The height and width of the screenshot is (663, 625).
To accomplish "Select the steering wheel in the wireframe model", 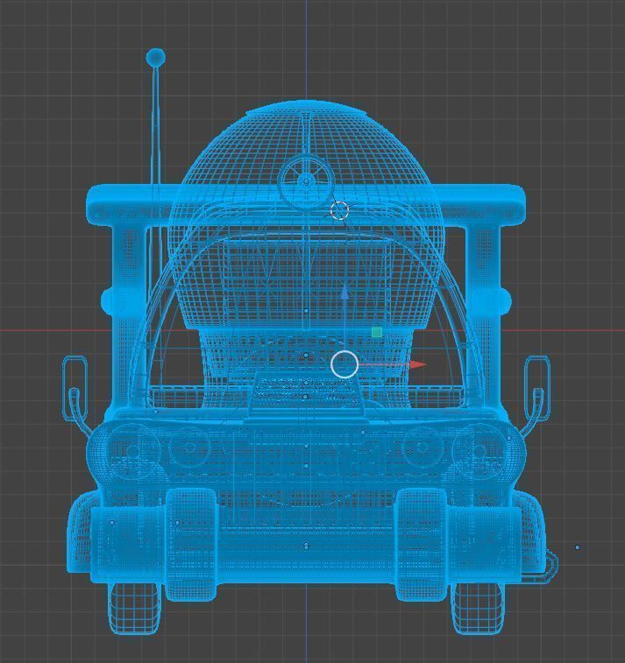I will coord(307,182).
